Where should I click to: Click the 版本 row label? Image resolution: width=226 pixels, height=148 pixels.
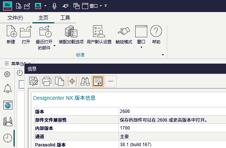pos(40,111)
